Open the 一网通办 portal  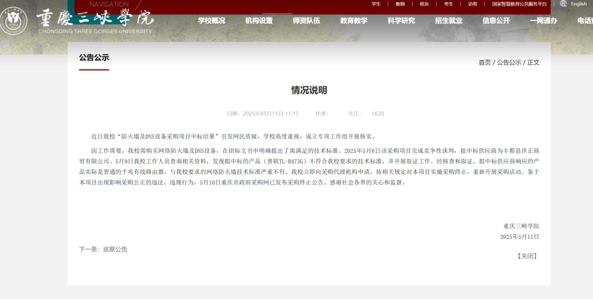(543, 21)
